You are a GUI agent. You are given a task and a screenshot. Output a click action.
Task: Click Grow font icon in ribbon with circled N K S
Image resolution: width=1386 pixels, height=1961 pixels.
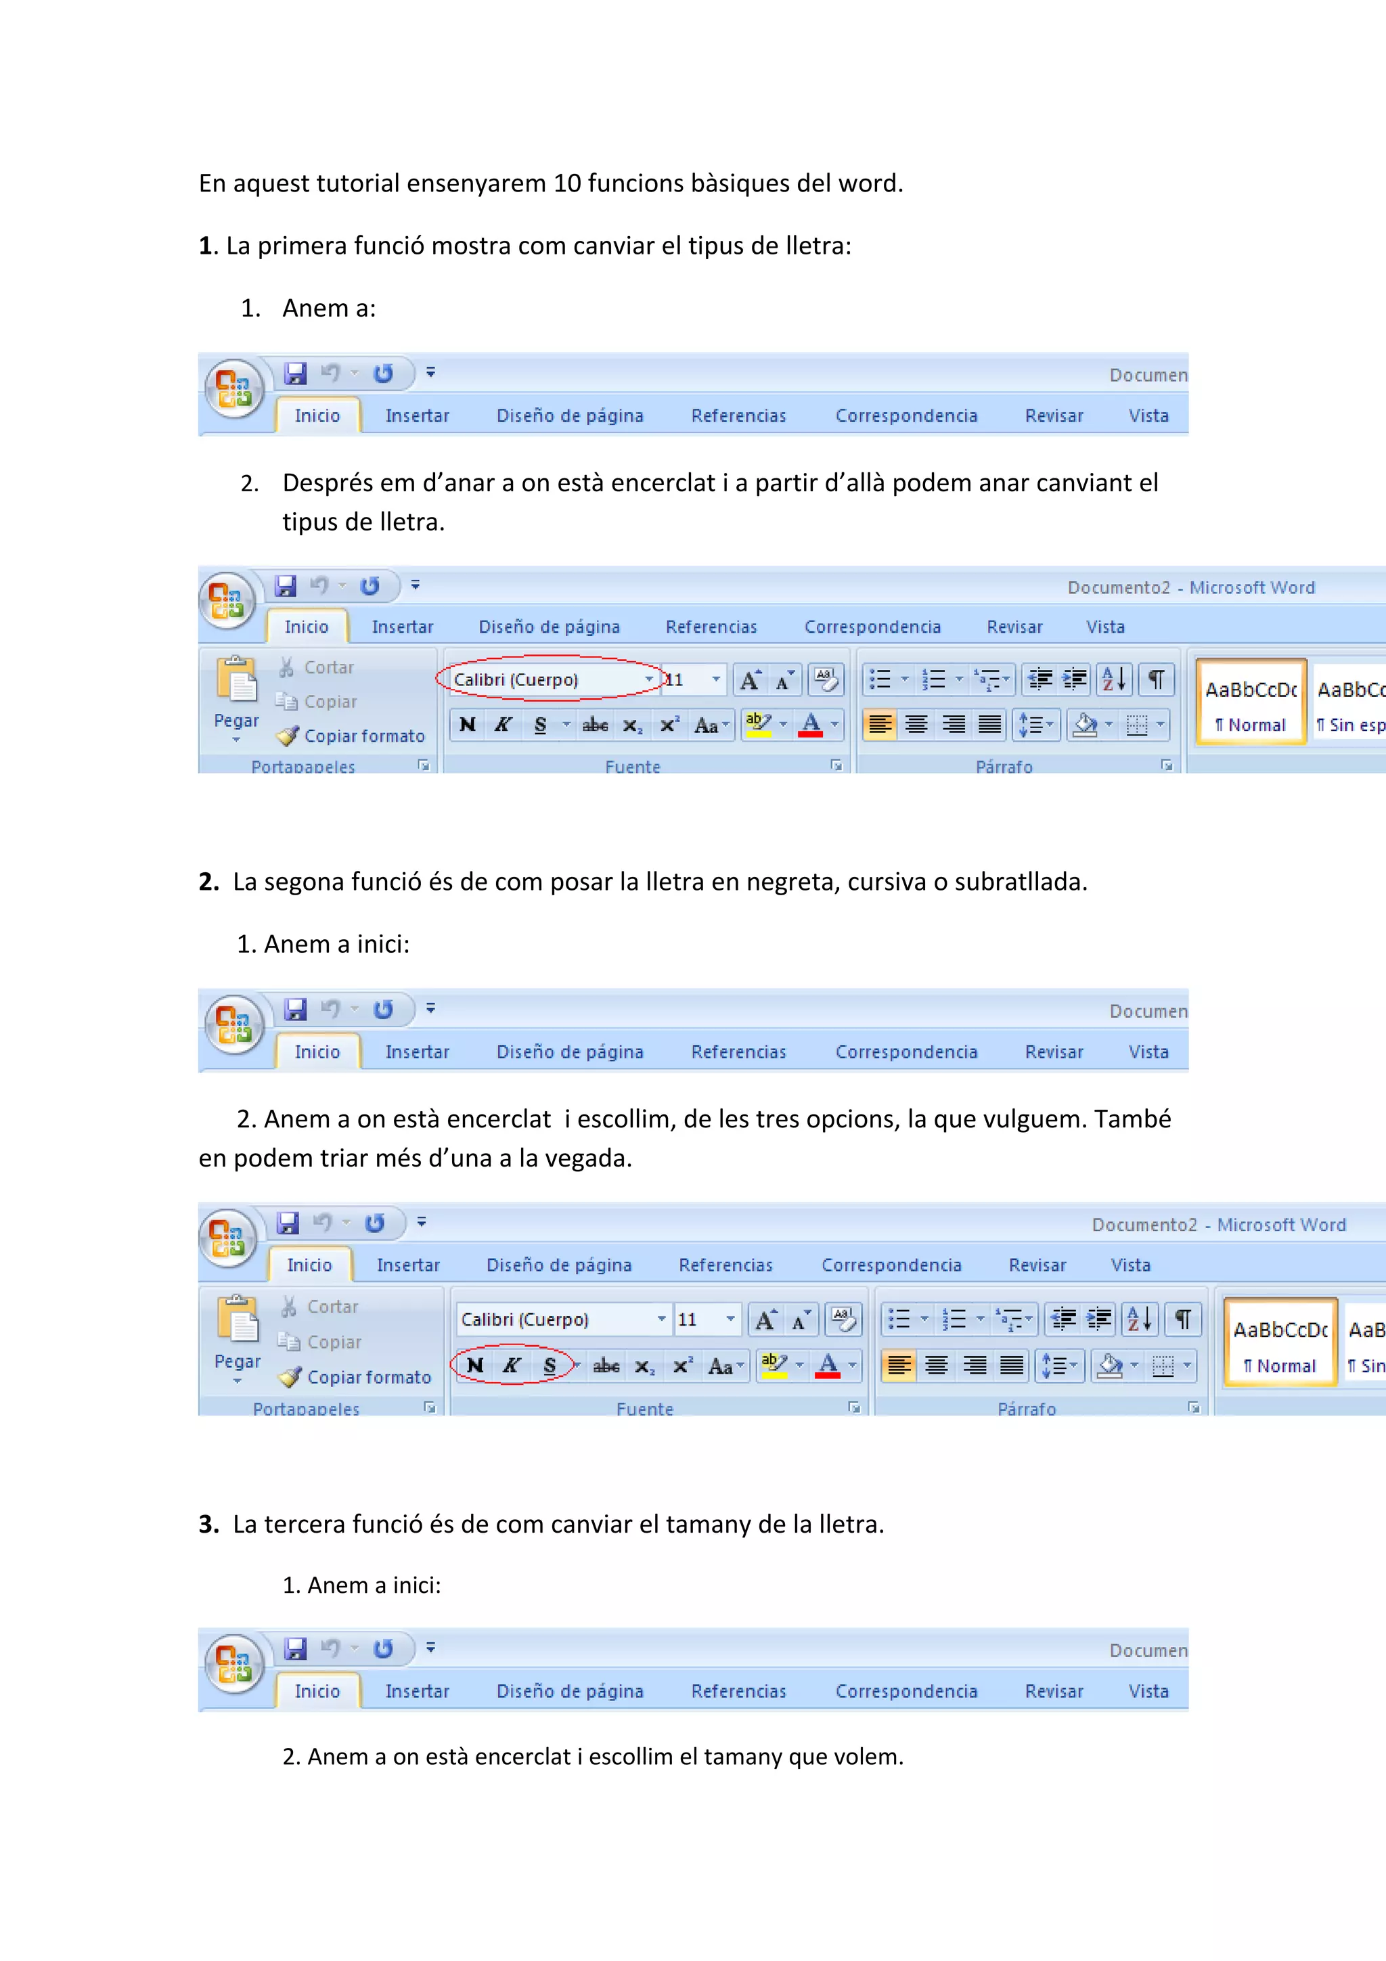(765, 1320)
